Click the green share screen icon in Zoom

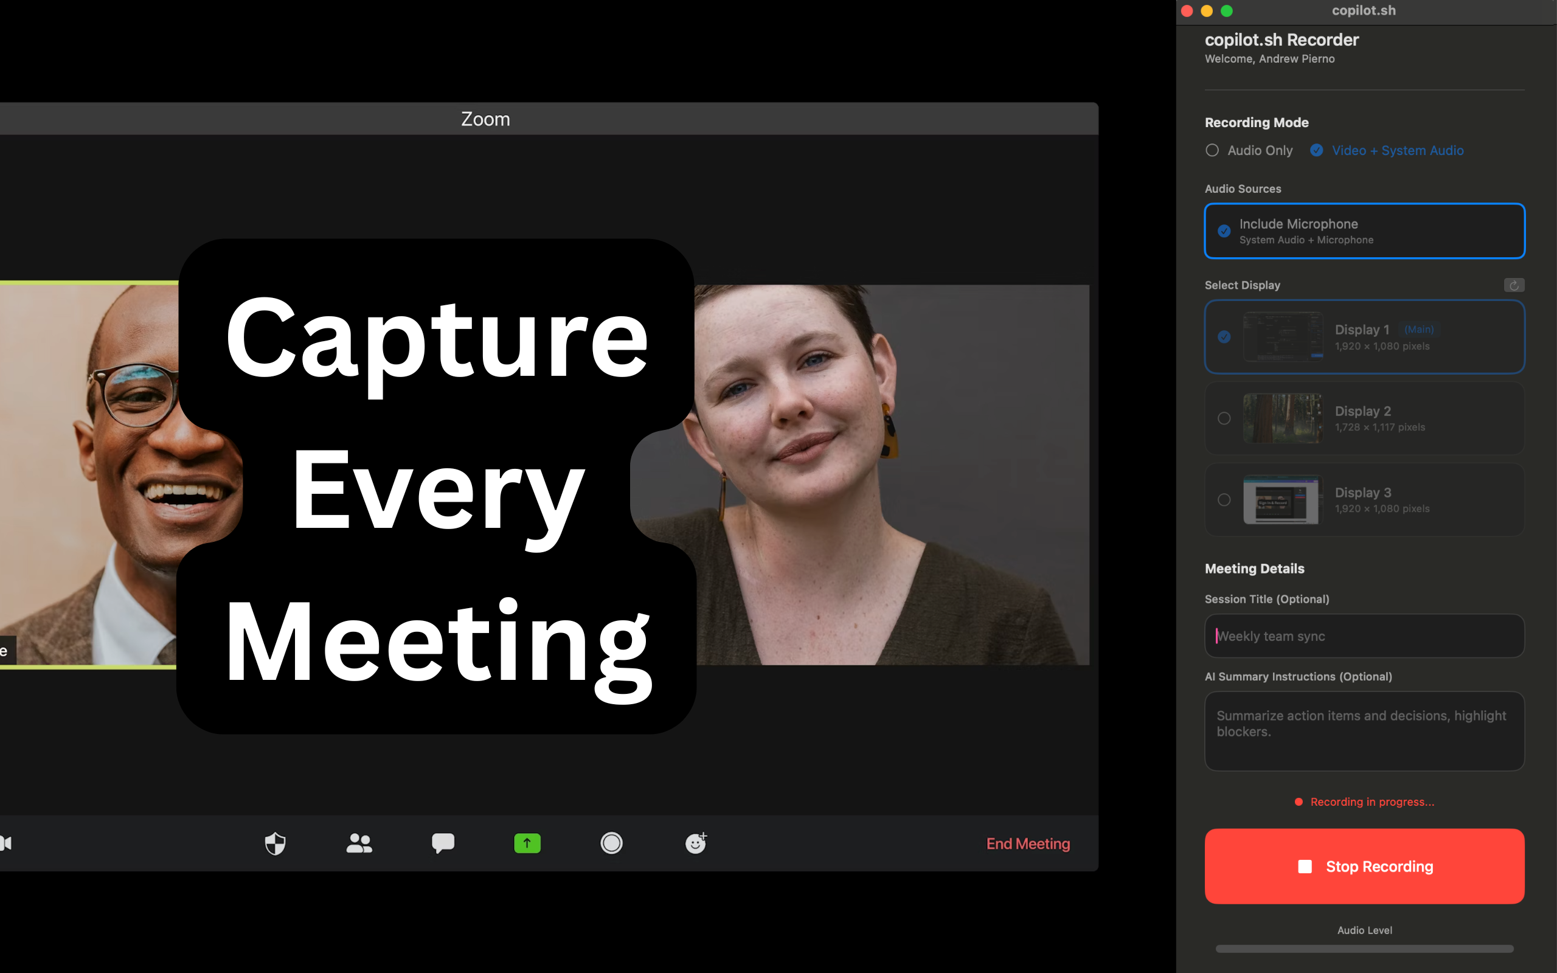pos(527,843)
